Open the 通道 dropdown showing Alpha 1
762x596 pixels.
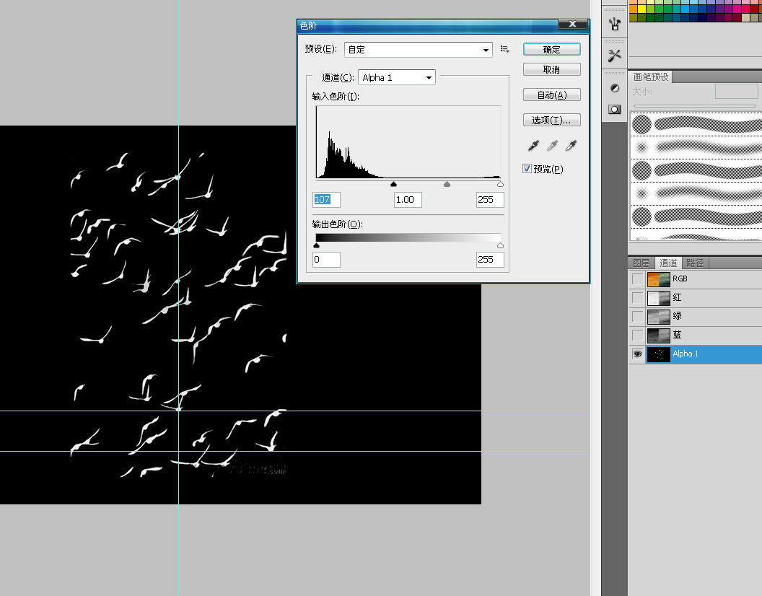pos(397,77)
